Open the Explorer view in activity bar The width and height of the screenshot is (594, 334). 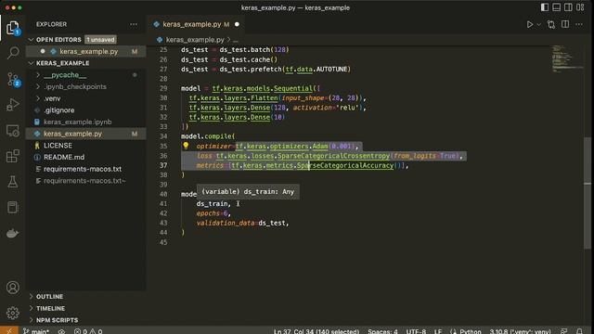pyautogui.click(x=12, y=28)
